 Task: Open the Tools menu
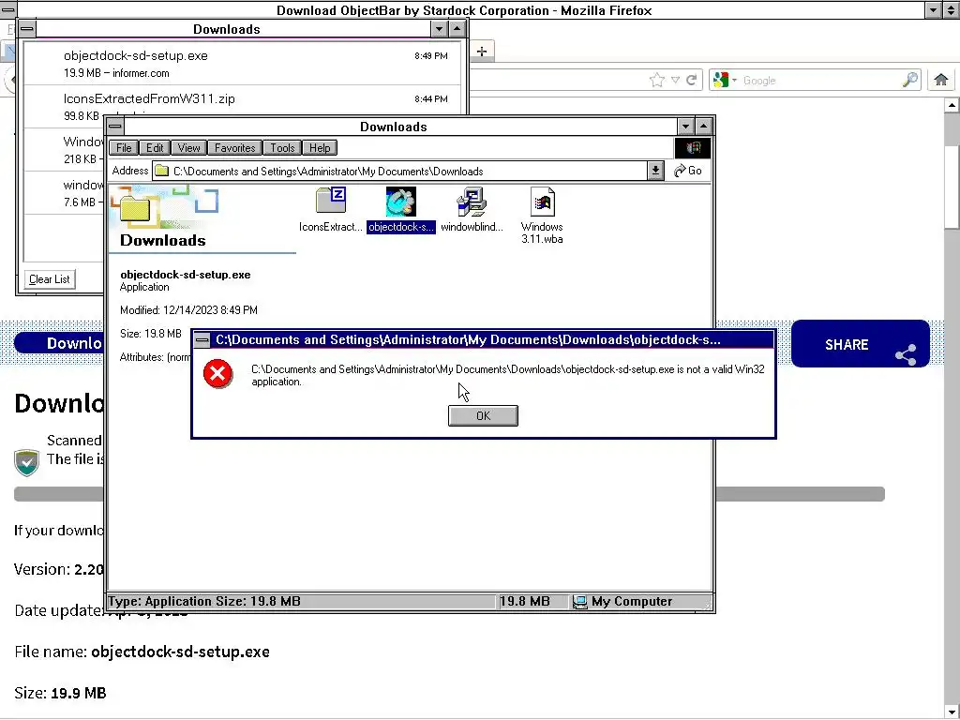pyautogui.click(x=282, y=147)
